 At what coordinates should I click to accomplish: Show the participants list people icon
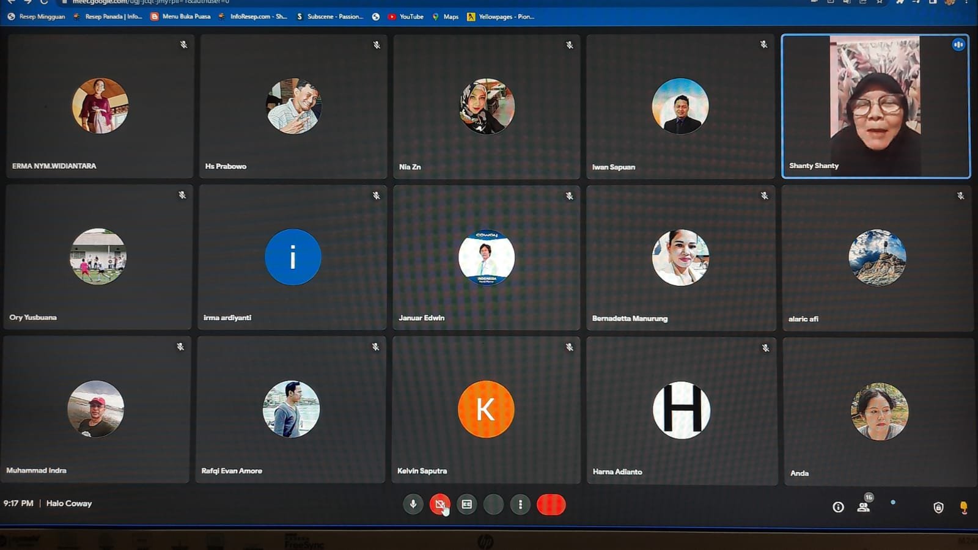[864, 507]
